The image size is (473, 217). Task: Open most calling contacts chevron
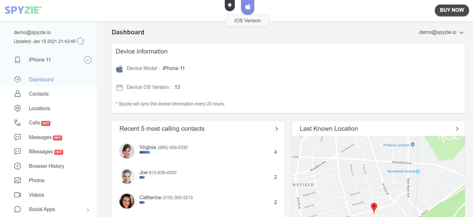coord(277,129)
